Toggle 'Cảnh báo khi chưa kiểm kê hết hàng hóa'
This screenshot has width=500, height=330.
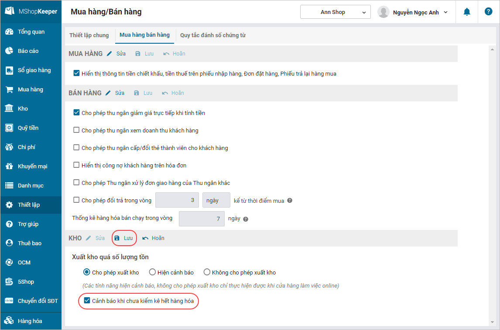pos(87,300)
